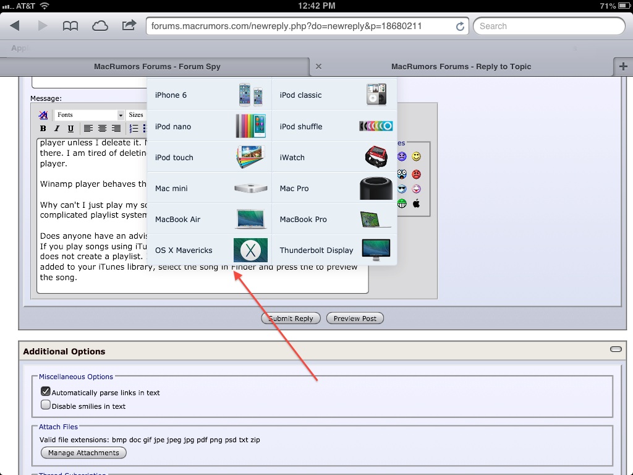Align text left
Screen dimensions: 633x475
point(88,129)
